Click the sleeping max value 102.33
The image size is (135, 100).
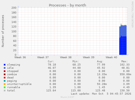[x=125, y=65]
